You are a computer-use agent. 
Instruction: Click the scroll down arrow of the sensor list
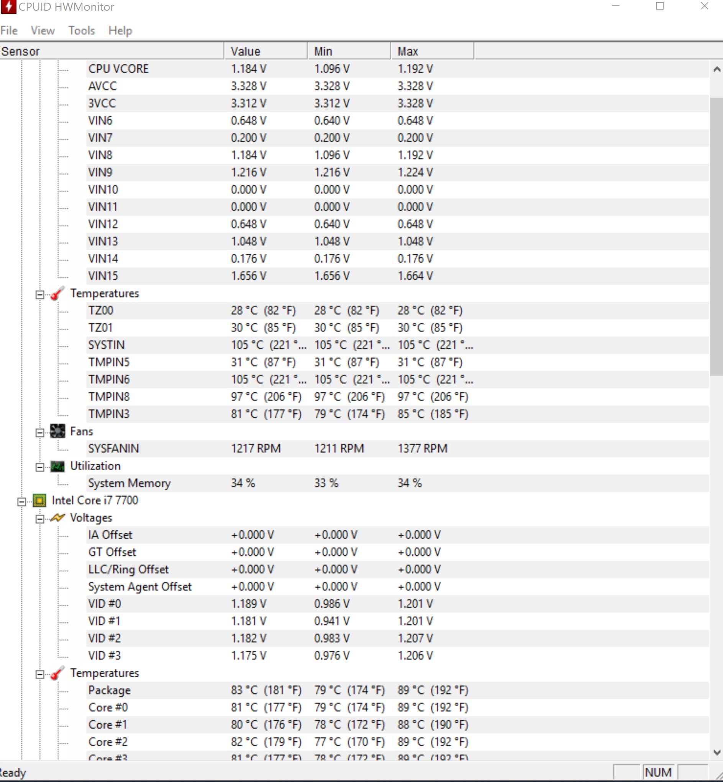[x=716, y=752]
